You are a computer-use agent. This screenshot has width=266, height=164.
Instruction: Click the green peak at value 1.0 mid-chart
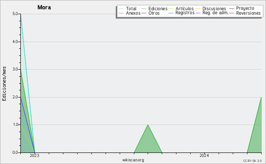click(148, 125)
